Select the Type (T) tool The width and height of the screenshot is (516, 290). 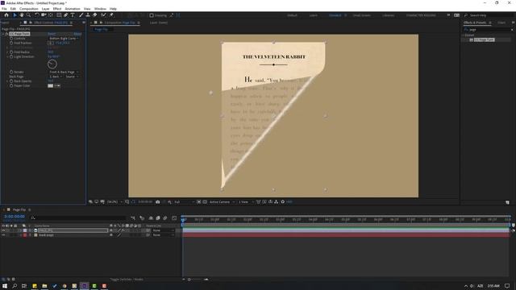[x=73, y=15]
